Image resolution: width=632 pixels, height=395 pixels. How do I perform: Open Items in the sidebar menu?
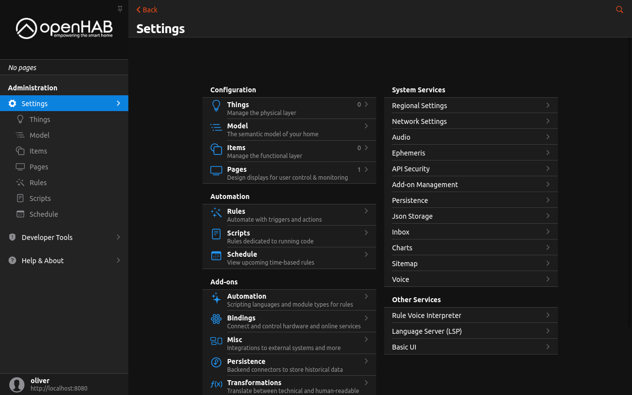pos(38,151)
